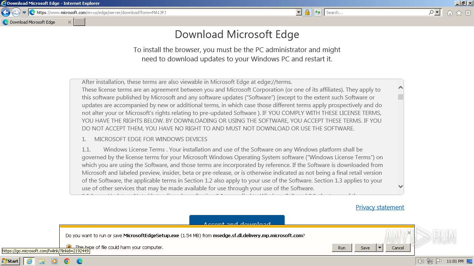
Task: Open the recent pages dropdown arrow
Action: tap(24, 13)
